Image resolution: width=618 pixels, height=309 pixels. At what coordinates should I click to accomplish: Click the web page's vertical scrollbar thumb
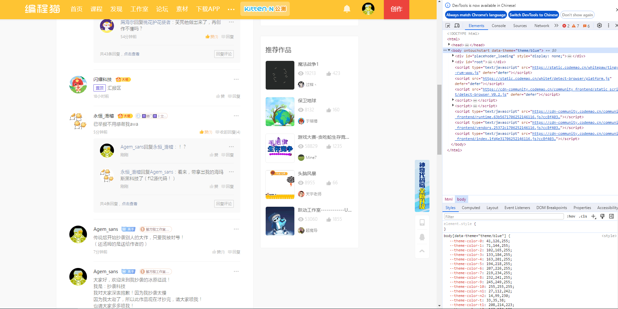[439, 119]
